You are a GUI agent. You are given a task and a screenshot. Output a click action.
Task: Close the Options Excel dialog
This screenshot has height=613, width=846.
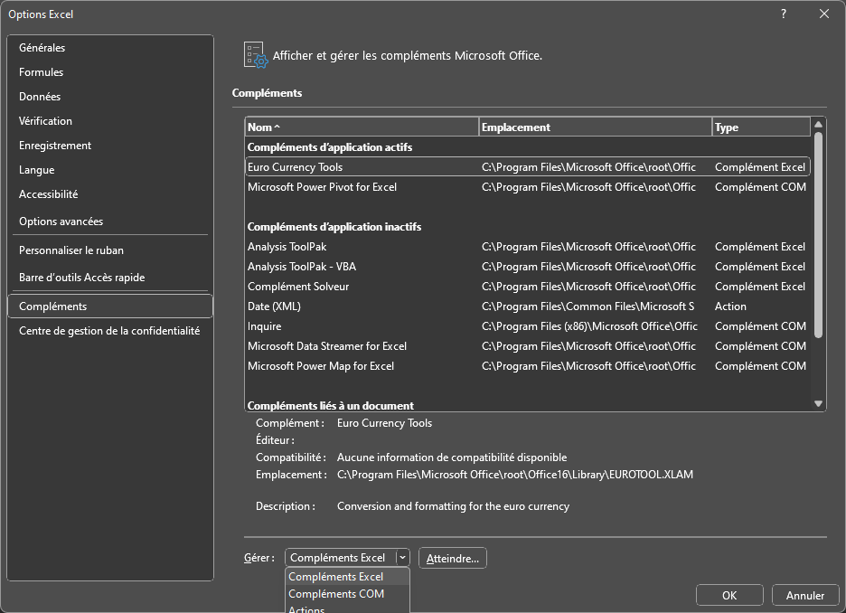pos(824,14)
